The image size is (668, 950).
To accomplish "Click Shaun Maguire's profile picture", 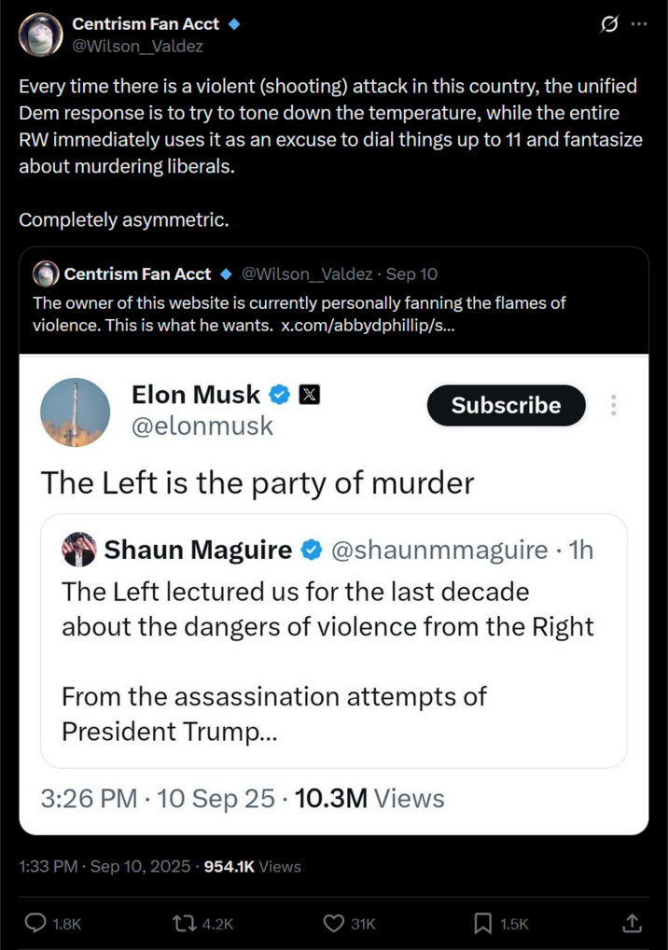I will [79, 550].
